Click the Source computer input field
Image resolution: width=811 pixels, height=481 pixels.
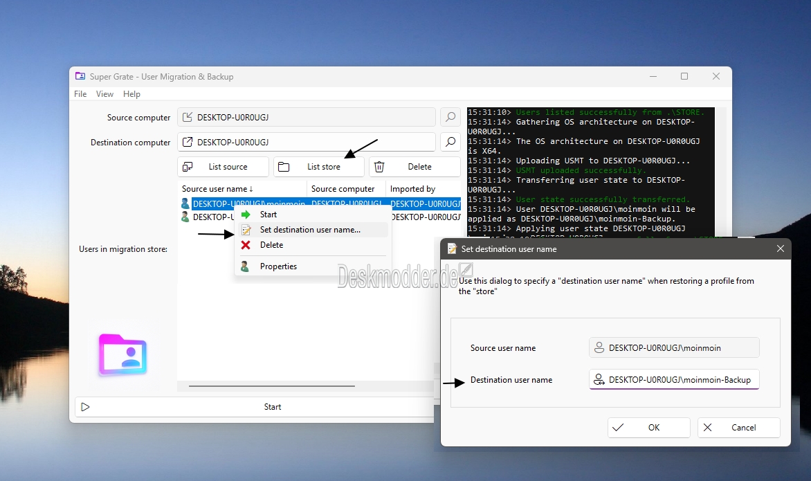tap(306, 117)
